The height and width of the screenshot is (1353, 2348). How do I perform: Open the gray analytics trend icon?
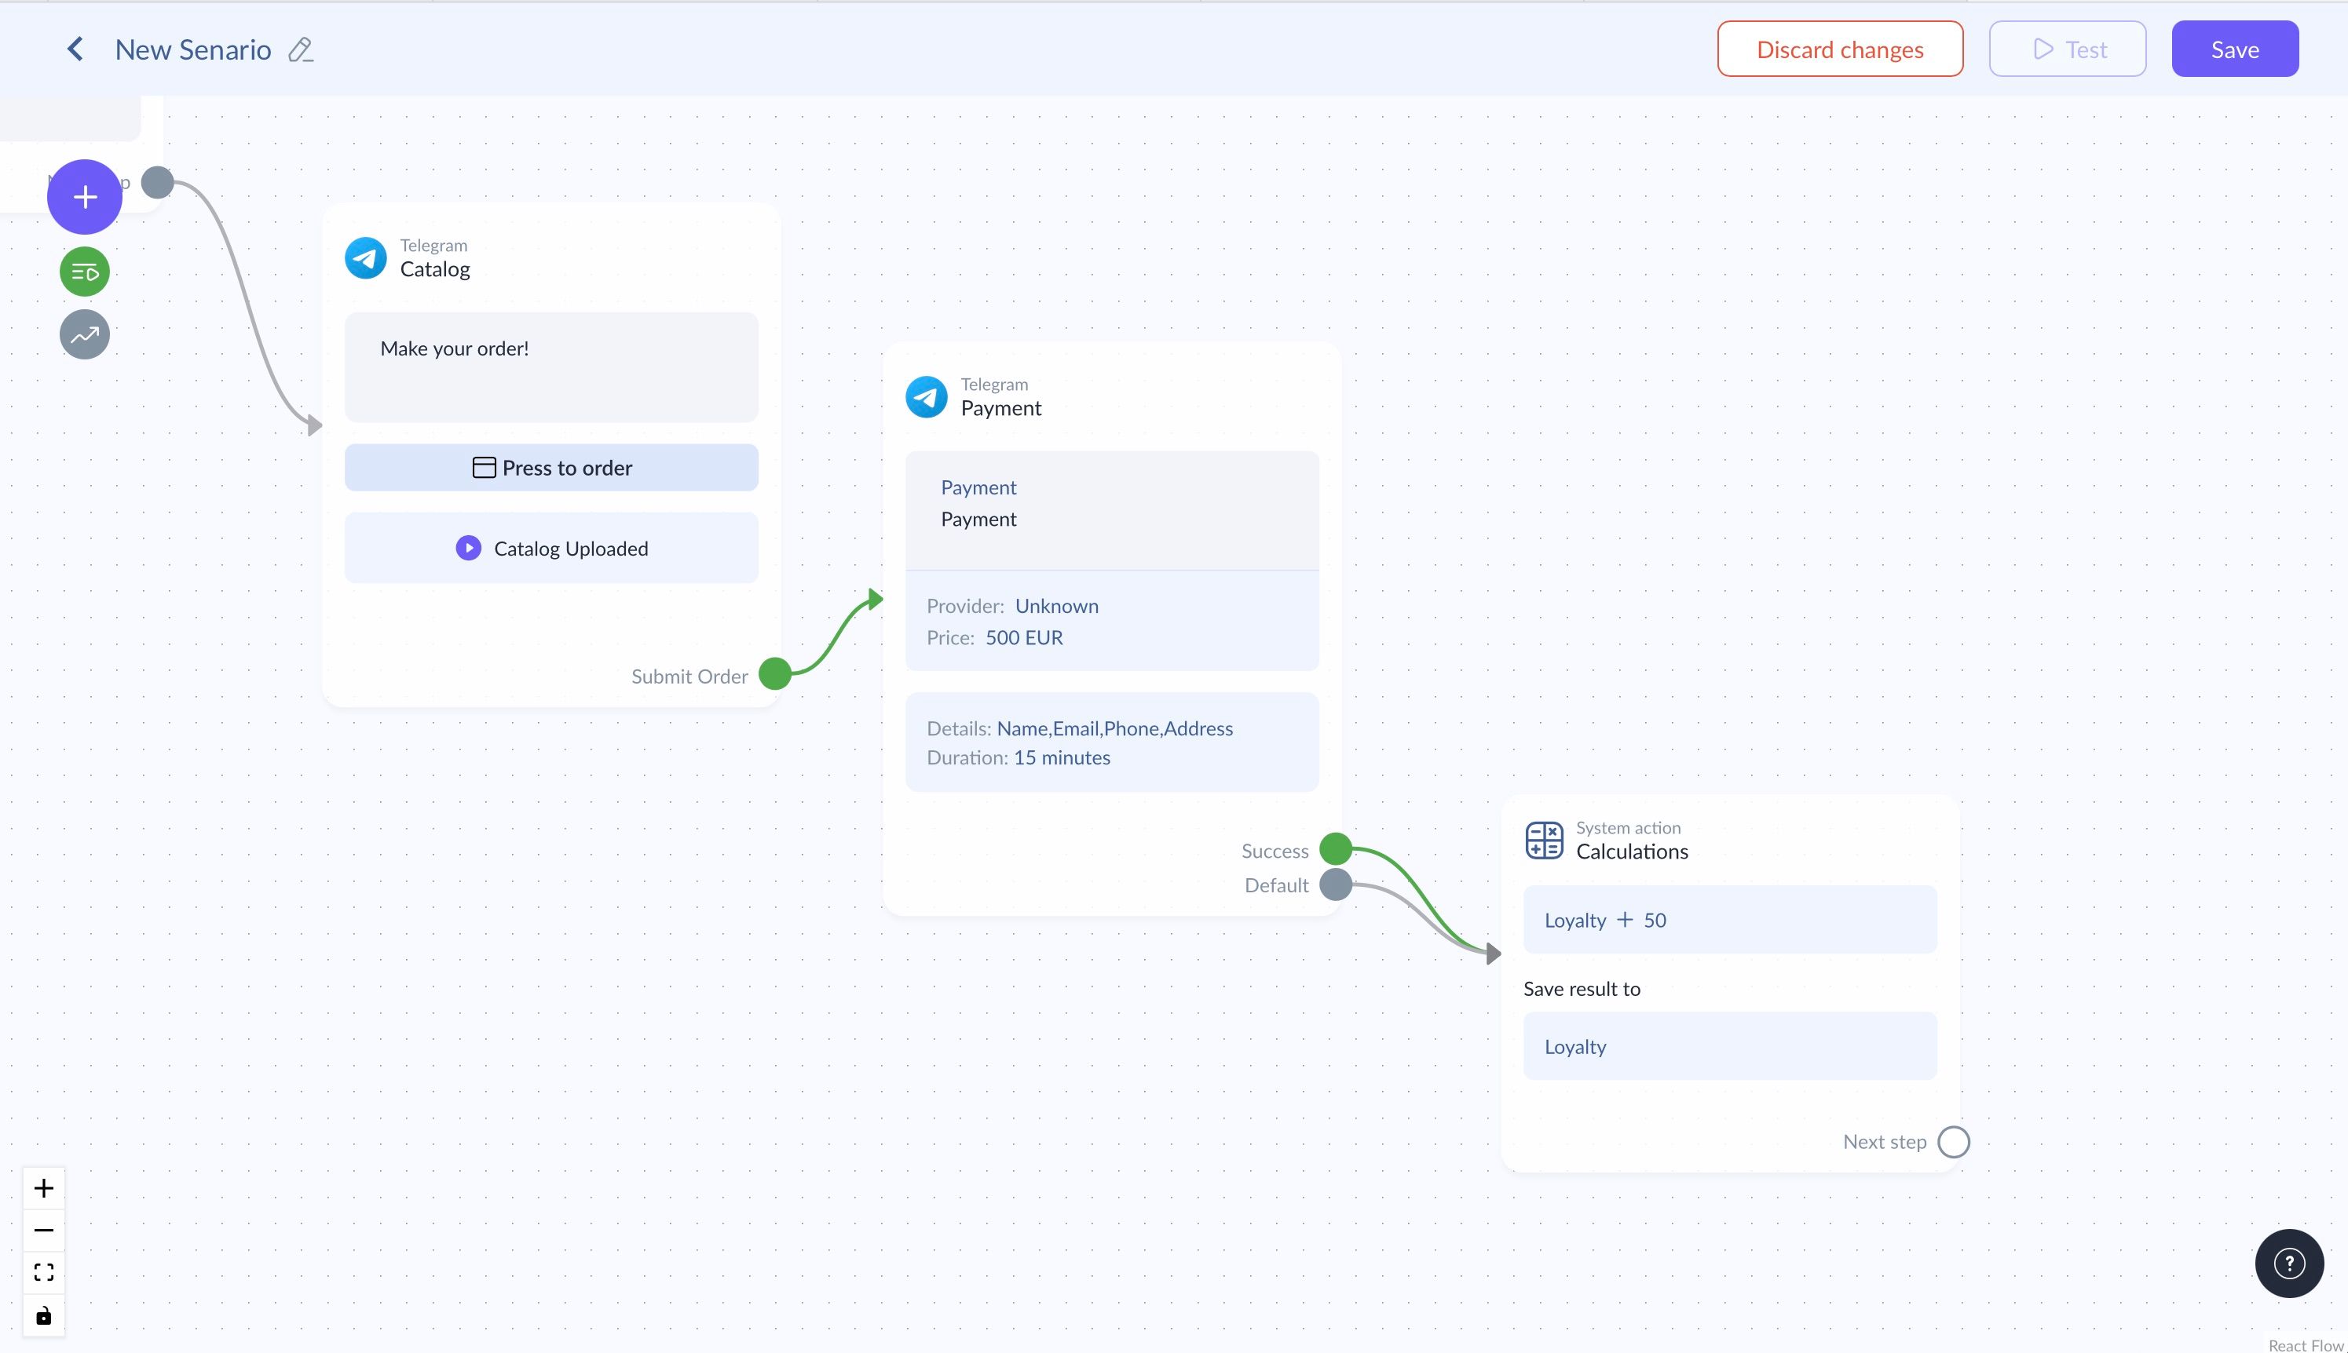[x=85, y=334]
